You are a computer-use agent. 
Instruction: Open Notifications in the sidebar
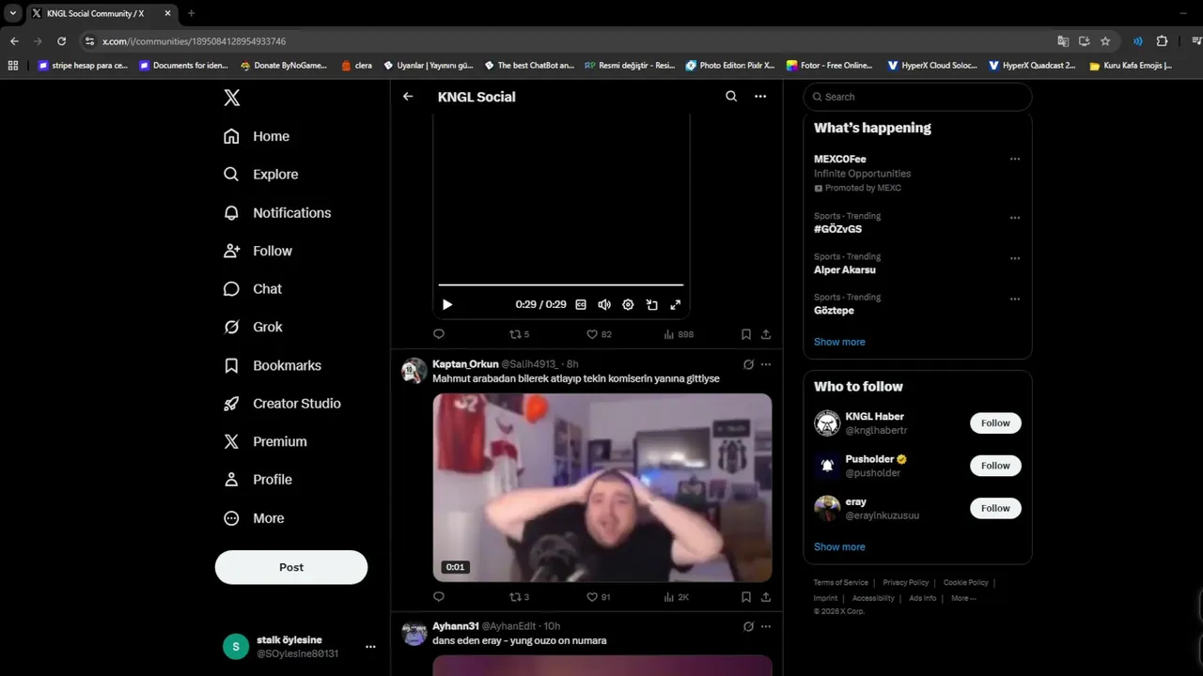pos(277,213)
